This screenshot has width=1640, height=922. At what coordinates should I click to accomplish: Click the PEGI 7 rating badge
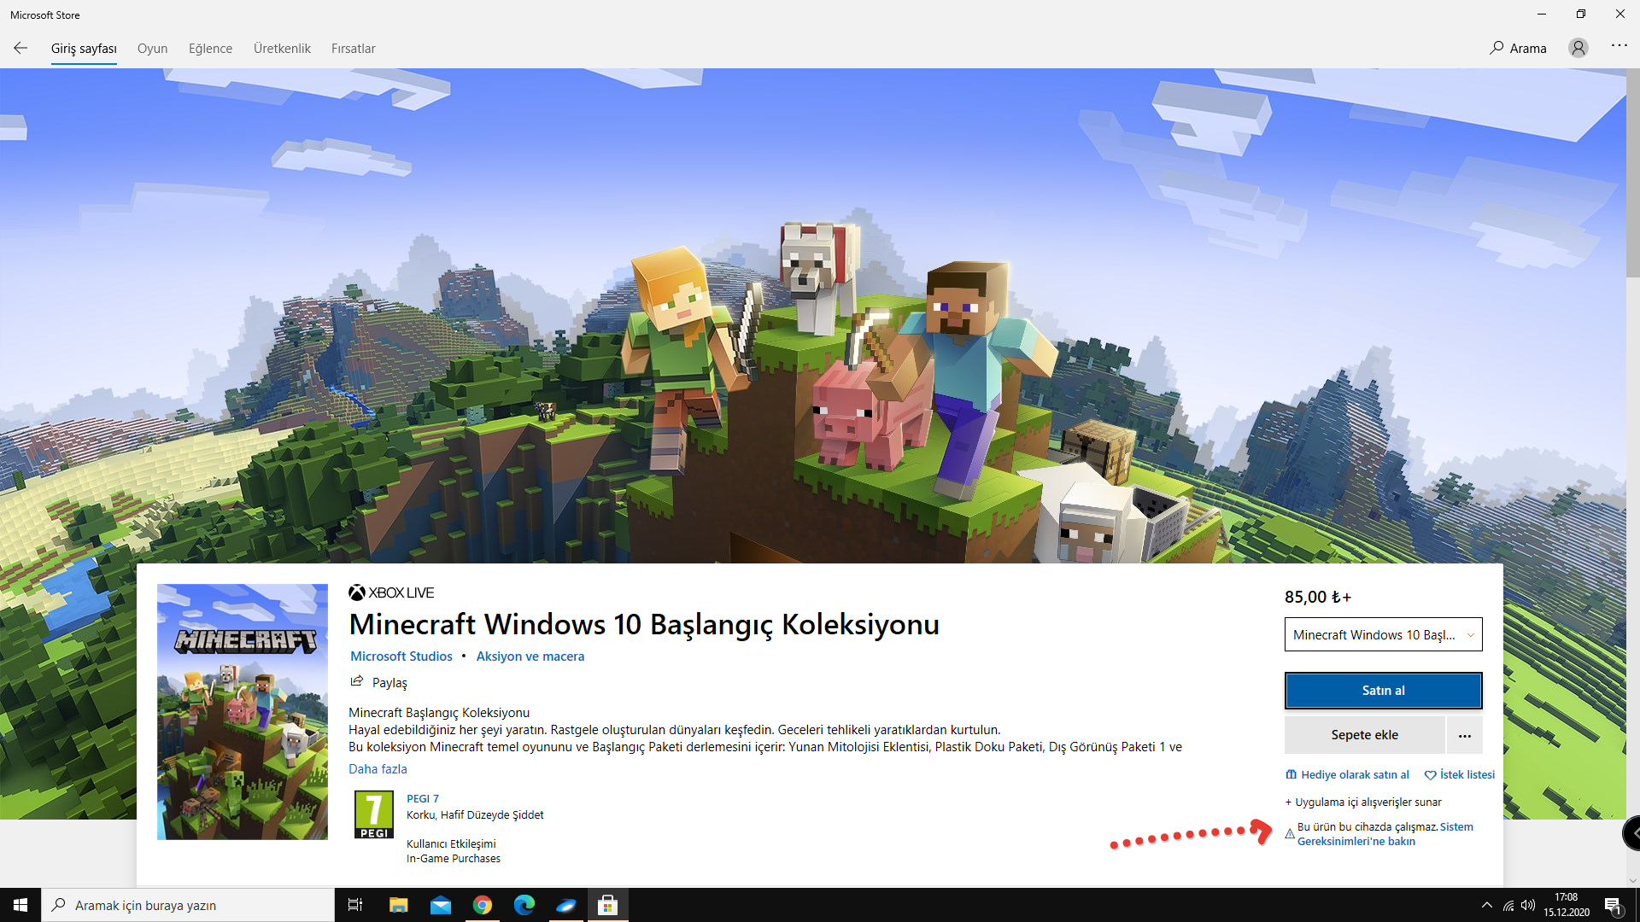(x=374, y=814)
